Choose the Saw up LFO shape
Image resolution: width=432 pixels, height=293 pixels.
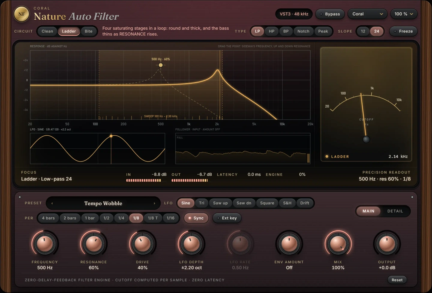click(220, 203)
